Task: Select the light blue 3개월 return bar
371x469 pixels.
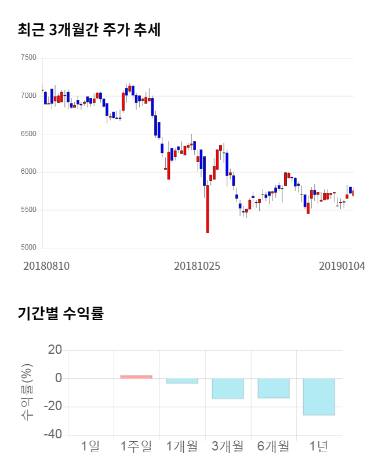Action: pos(228,389)
